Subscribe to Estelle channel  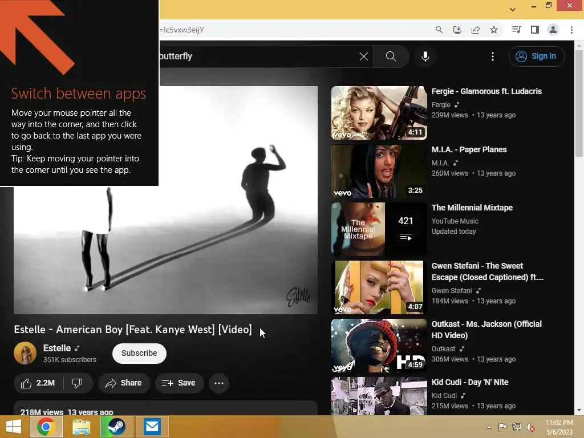[x=139, y=353]
